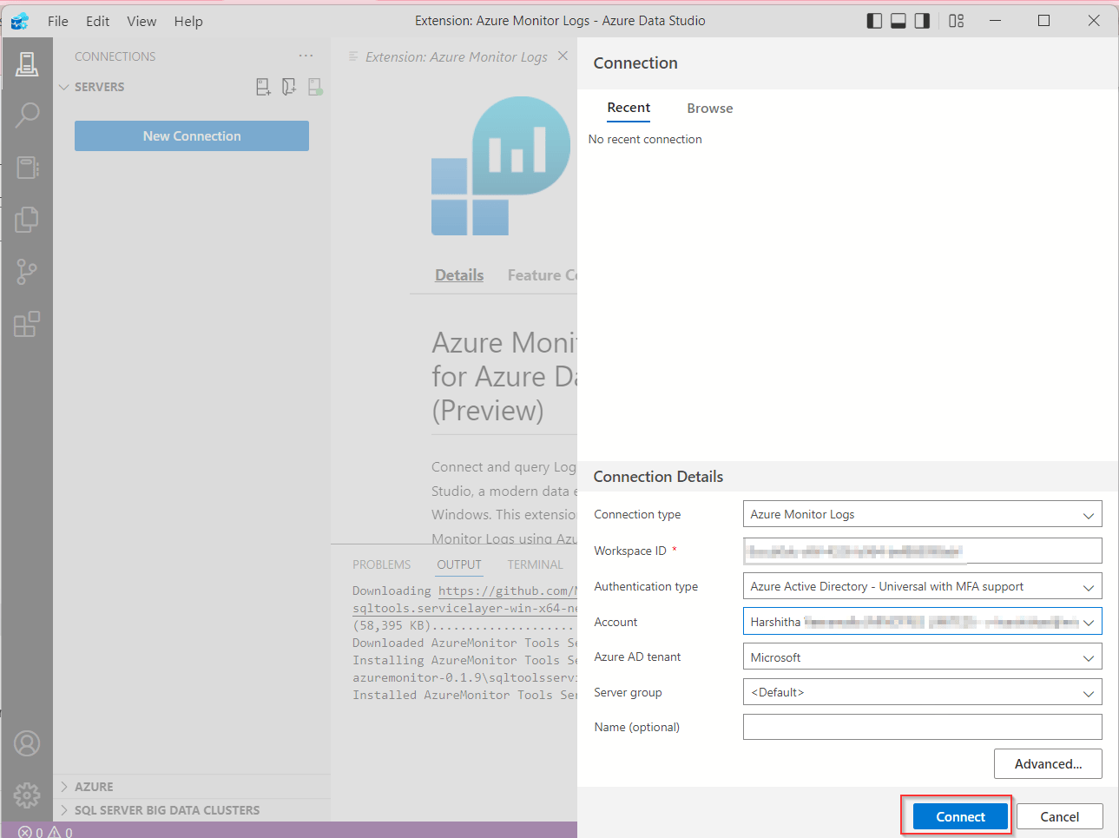
Task: Switch to the Browse tab in Connection panel
Action: click(x=709, y=108)
